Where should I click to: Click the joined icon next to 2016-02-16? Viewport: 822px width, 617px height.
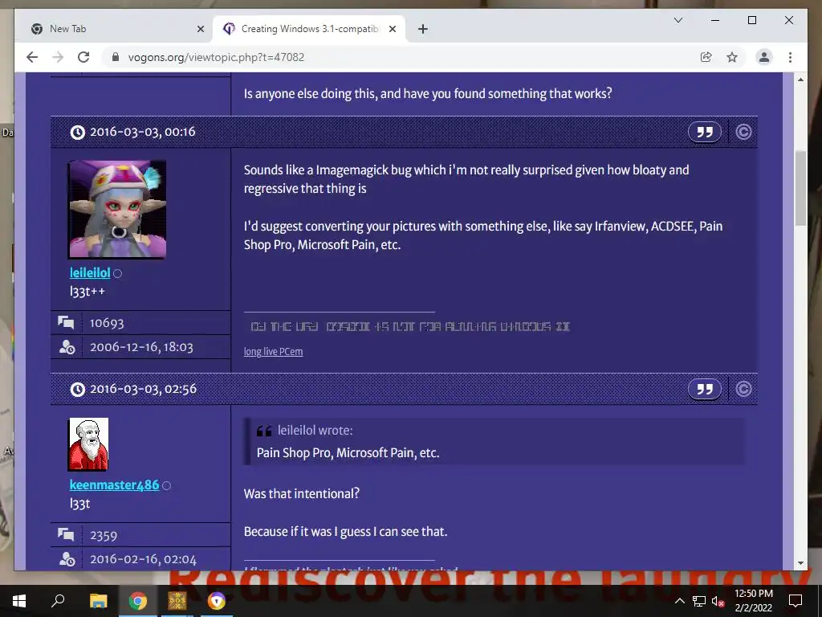(67, 559)
